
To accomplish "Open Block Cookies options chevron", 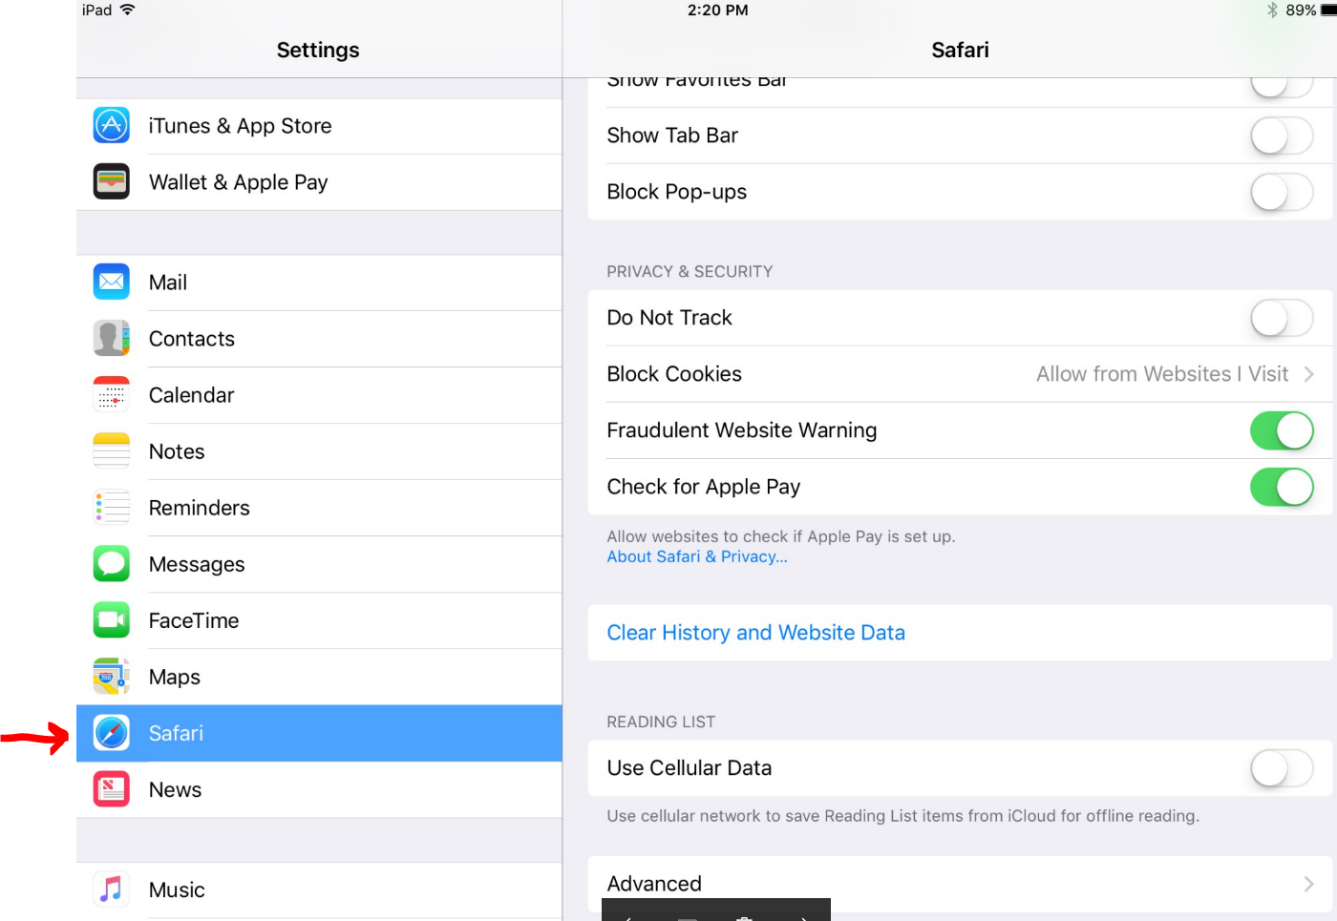I will [x=1308, y=374].
